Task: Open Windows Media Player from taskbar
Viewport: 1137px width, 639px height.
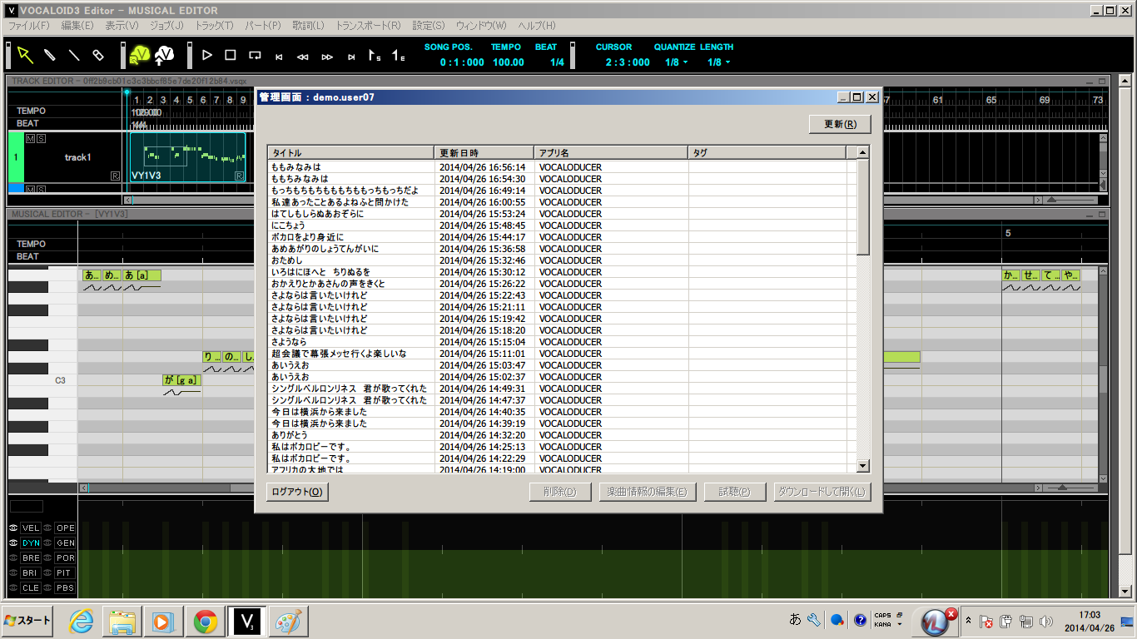Action: pyautogui.click(x=163, y=622)
